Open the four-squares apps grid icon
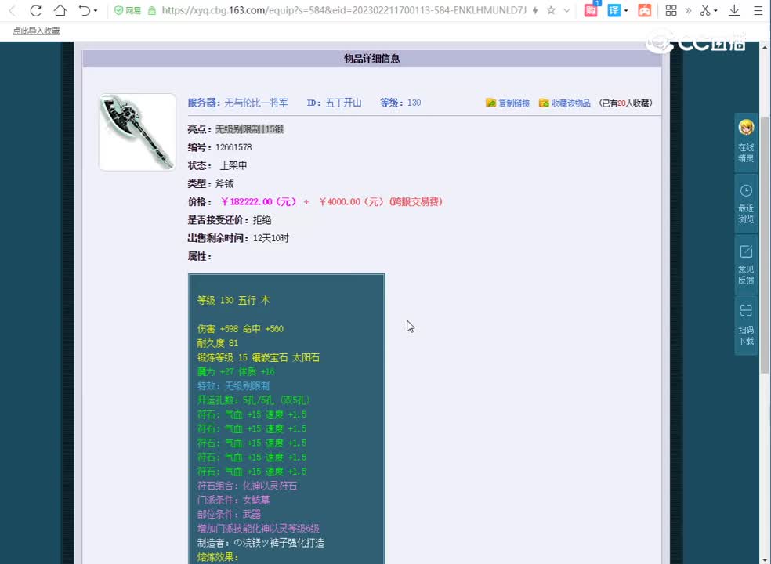 (x=671, y=10)
